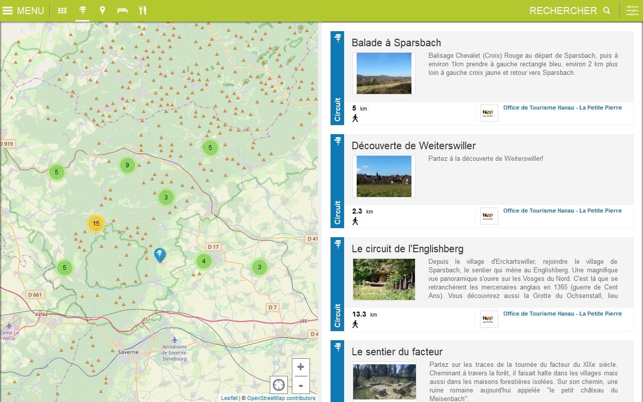Screen dimensions: 643x402
Task: Click the D 17 road label
Action: click(213, 247)
